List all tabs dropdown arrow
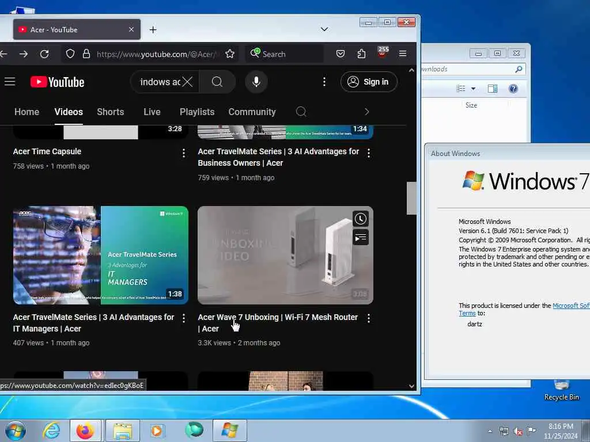This screenshot has height=442, width=590. pos(324,29)
